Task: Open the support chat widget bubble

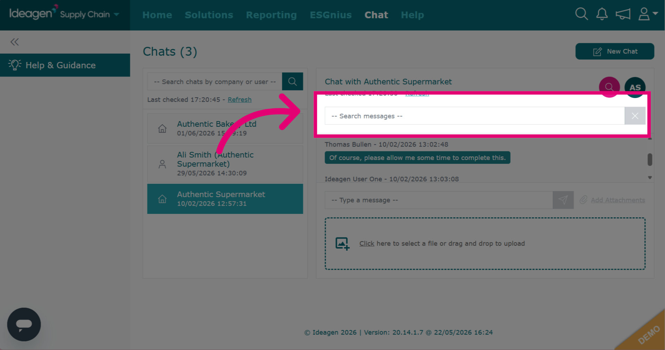Action: click(24, 324)
